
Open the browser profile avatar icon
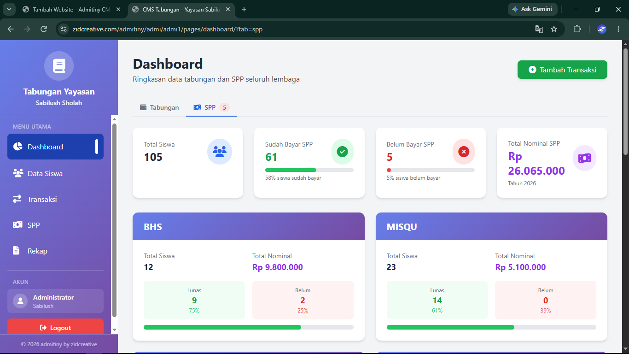click(x=602, y=29)
